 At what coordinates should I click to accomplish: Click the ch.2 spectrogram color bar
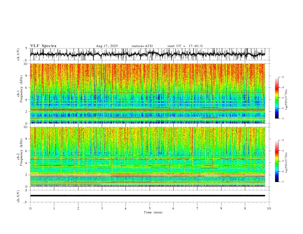click(277, 161)
